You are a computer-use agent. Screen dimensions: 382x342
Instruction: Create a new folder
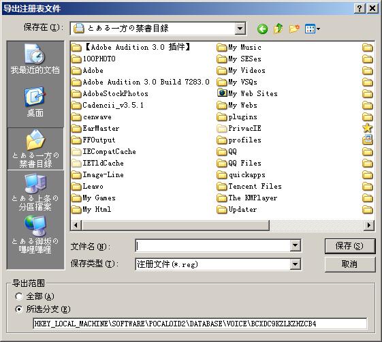[294, 29]
